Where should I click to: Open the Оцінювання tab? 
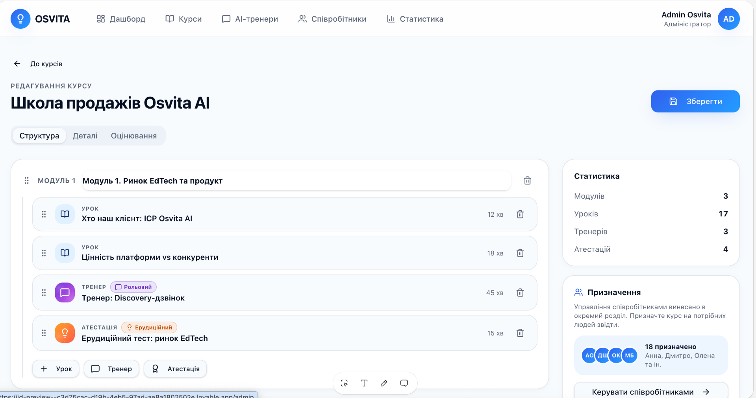tap(134, 136)
